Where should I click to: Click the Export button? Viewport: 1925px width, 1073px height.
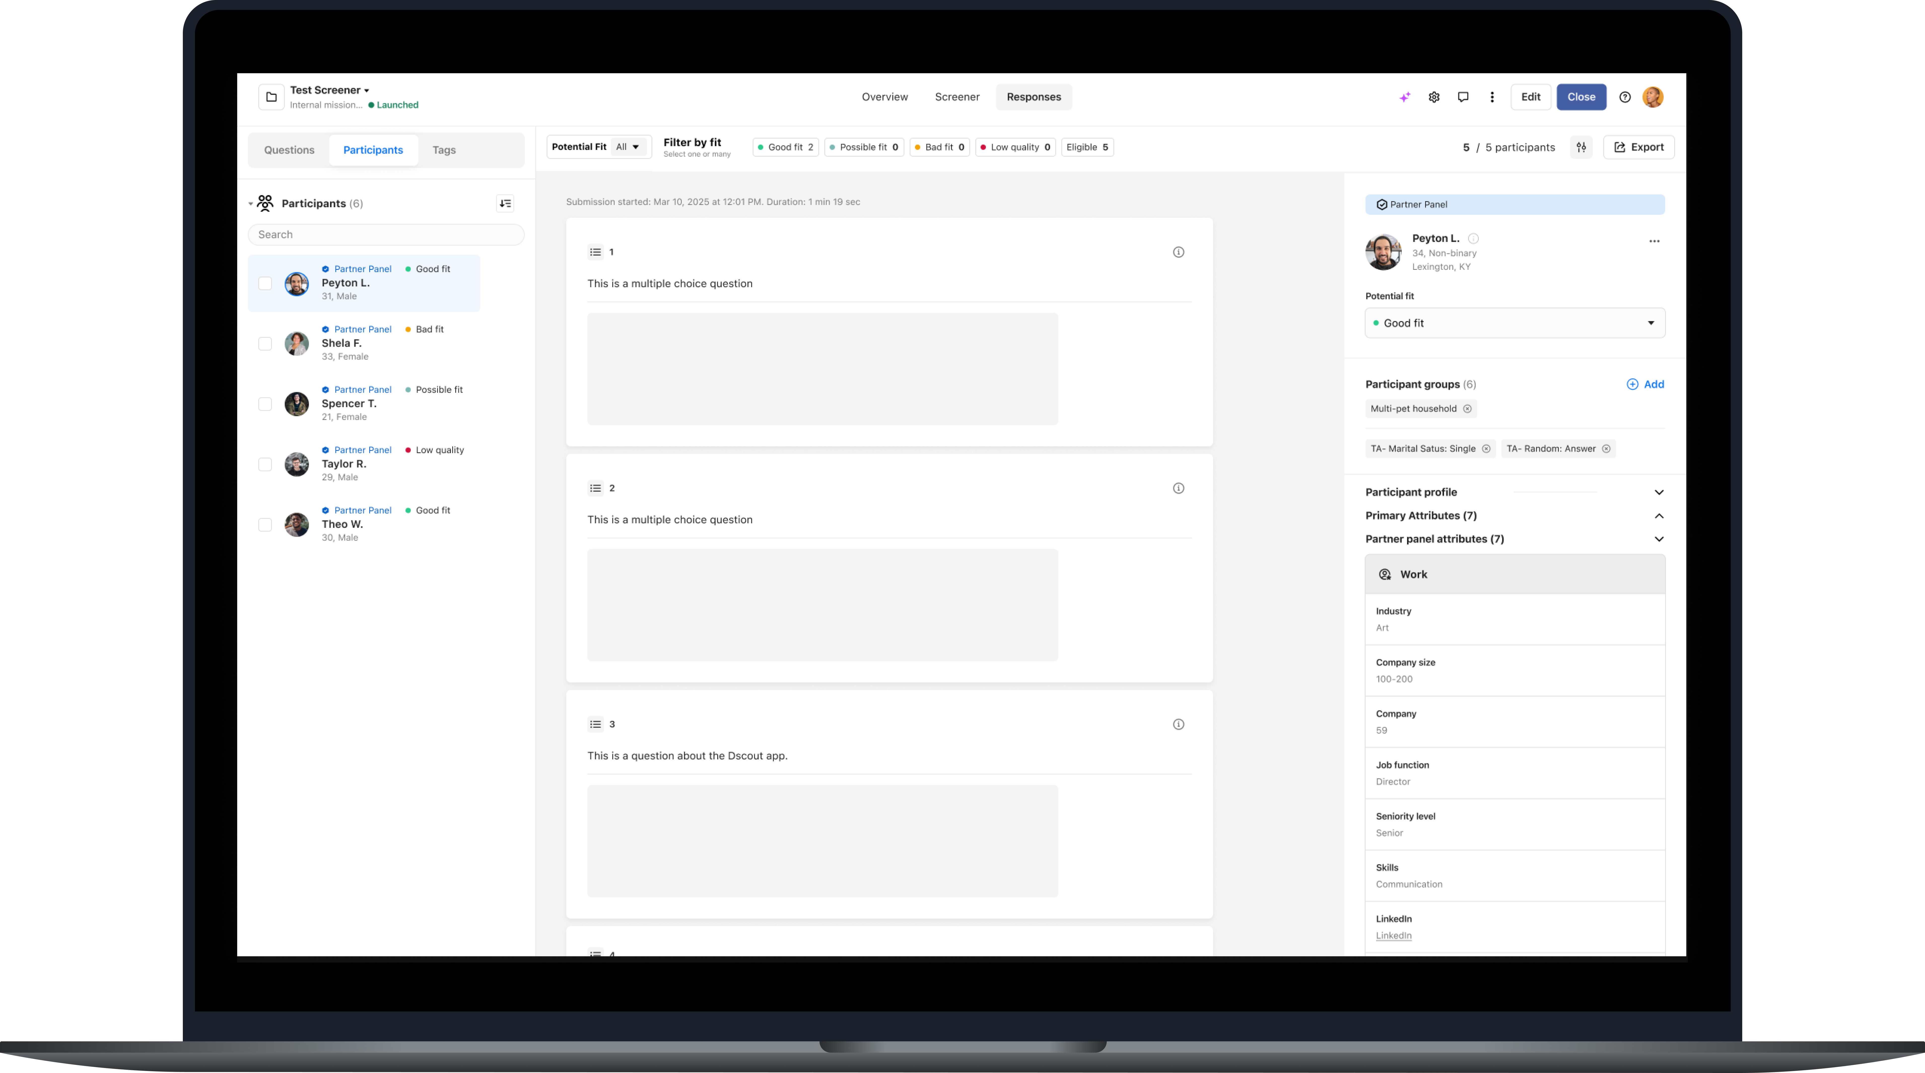(1639, 147)
